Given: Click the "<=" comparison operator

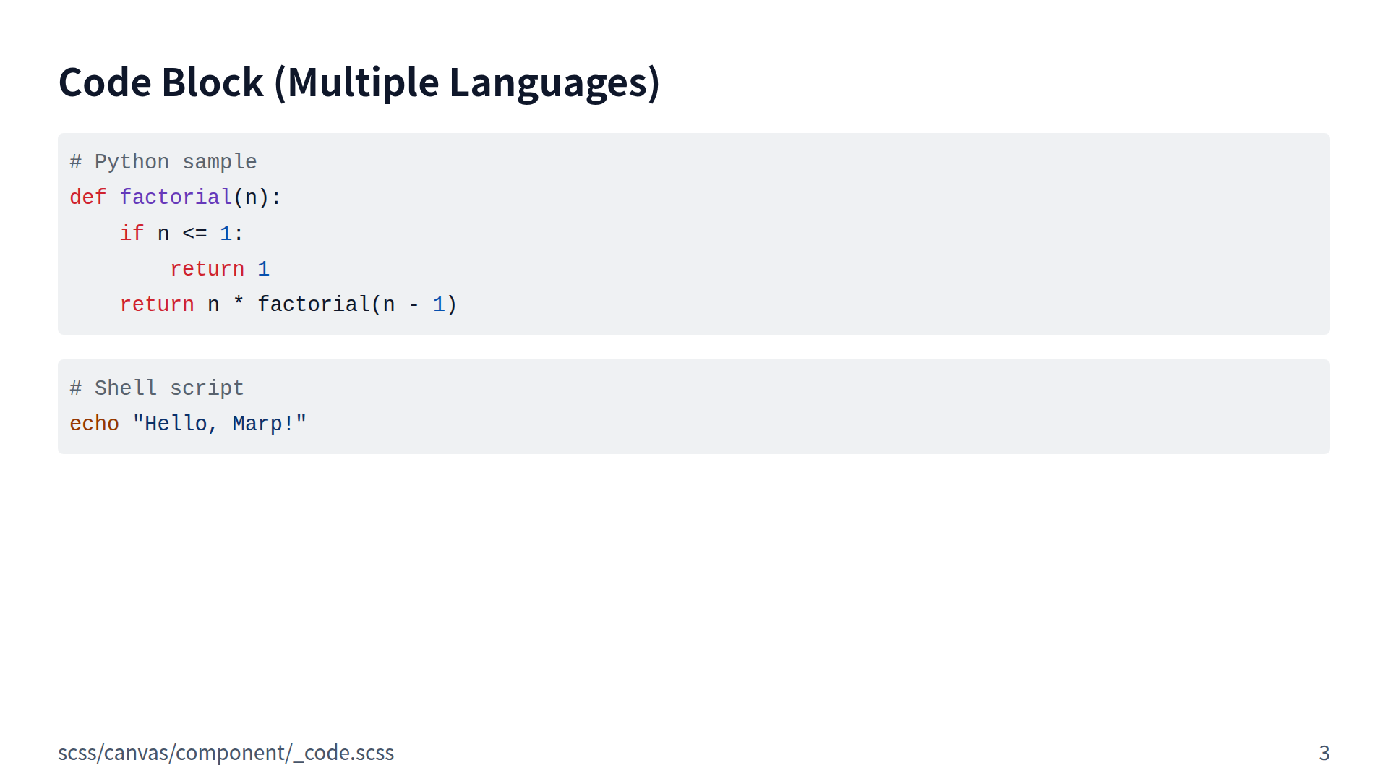Looking at the screenshot, I should 194,234.
